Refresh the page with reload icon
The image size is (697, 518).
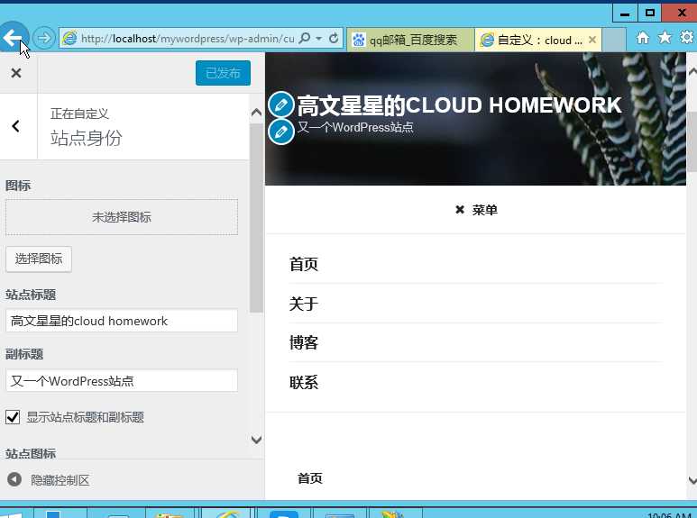click(334, 38)
